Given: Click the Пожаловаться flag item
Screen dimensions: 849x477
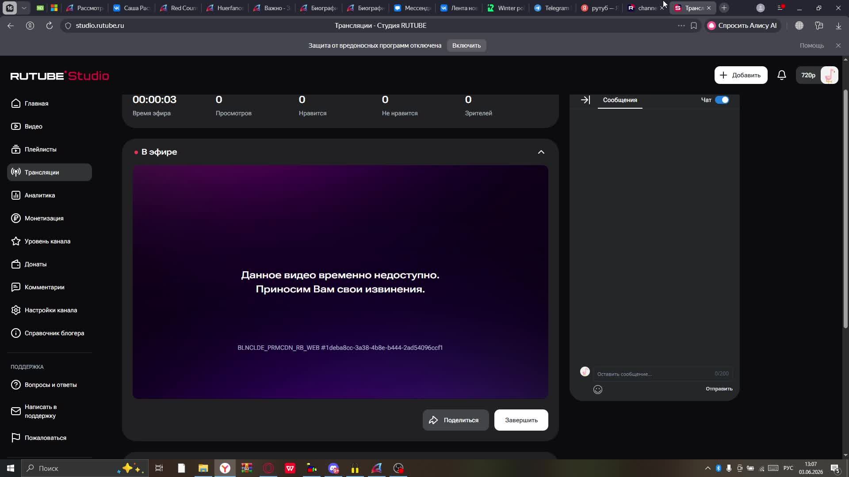Looking at the screenshot, I should (50, 438).
